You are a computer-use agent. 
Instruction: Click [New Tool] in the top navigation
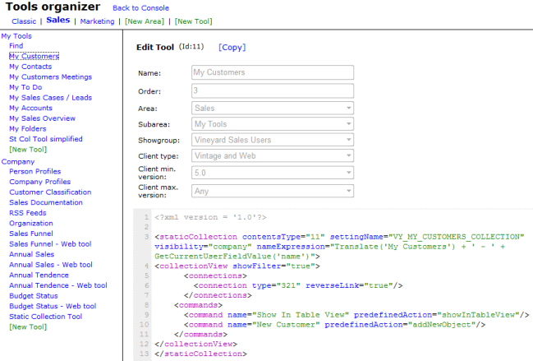point(194,21)
